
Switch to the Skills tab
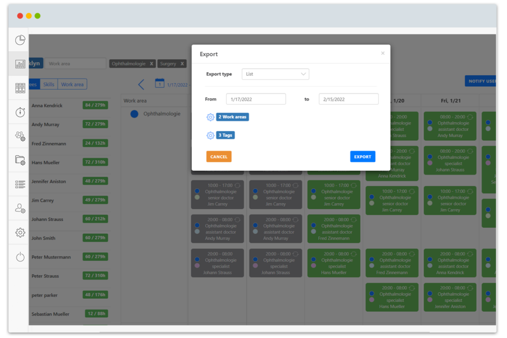coord(49,84)
